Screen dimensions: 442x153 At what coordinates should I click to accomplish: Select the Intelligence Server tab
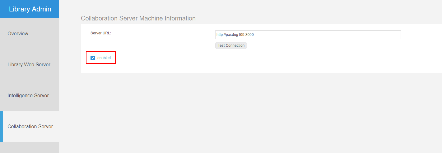tap(28, 95)
